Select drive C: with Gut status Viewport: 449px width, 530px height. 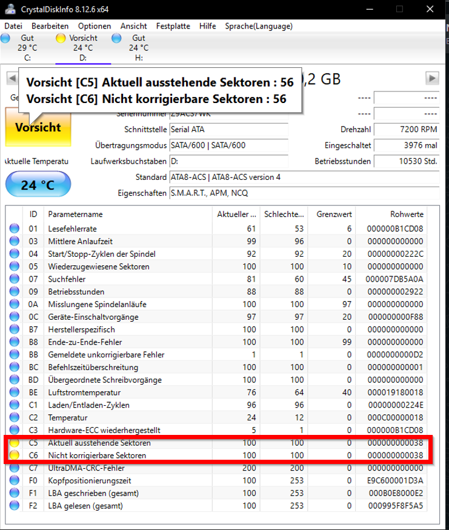click(x=27, y=48)
